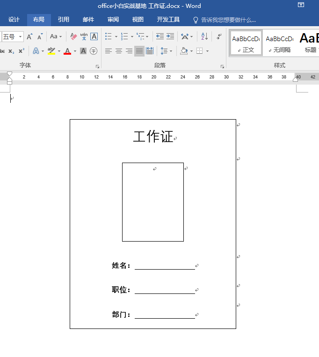This screenshot has width=319, height=357.
Task: Toggle the Justify alignment button
Action: click(x=139, y=51)
